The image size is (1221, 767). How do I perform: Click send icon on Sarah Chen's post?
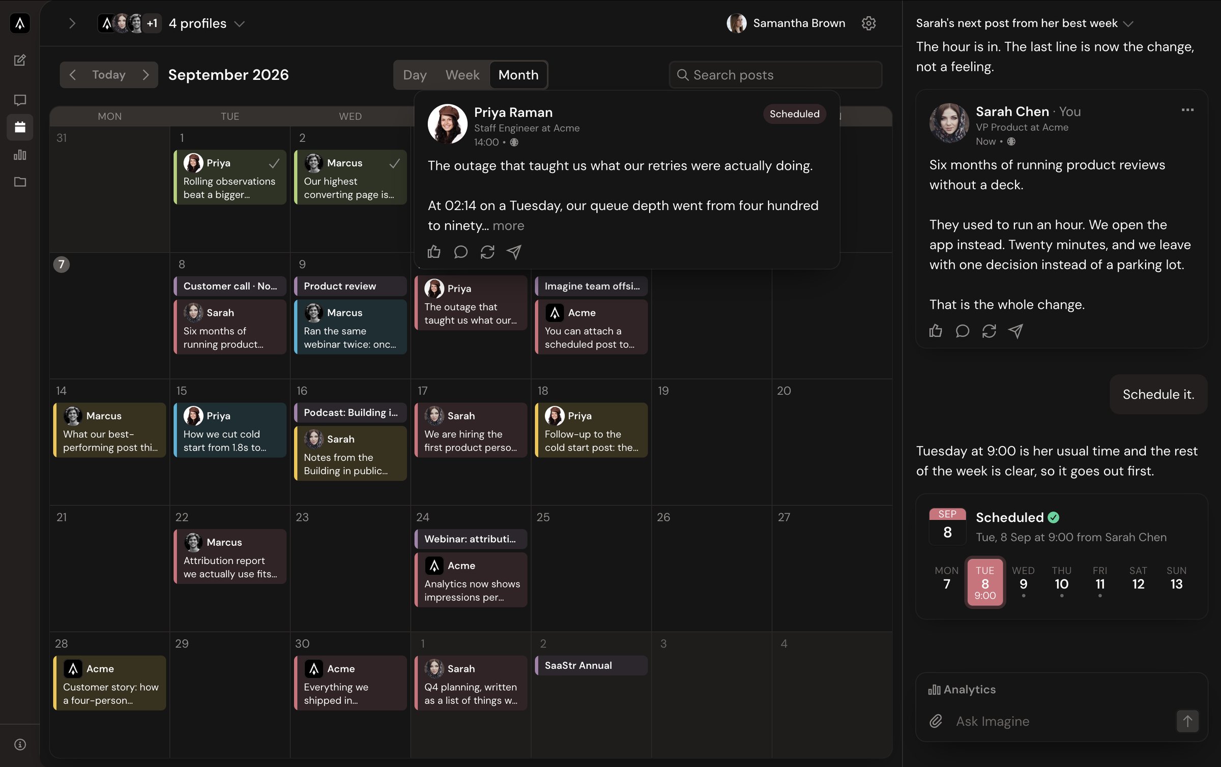point(1015,331)
